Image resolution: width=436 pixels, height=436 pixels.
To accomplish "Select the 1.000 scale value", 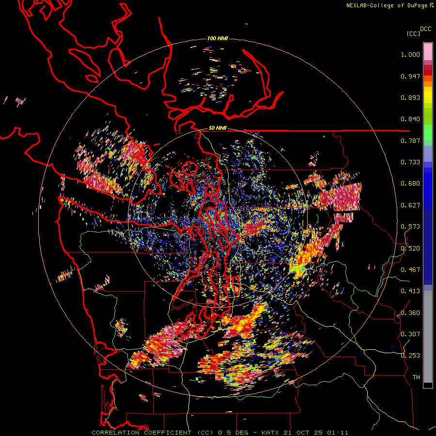I will (x=410, y=54).
